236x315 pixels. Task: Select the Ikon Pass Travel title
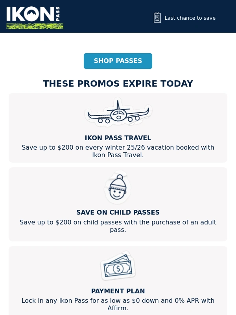[118, 138]
